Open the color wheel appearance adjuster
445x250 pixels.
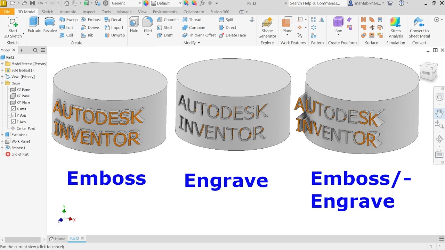[146, 3]
